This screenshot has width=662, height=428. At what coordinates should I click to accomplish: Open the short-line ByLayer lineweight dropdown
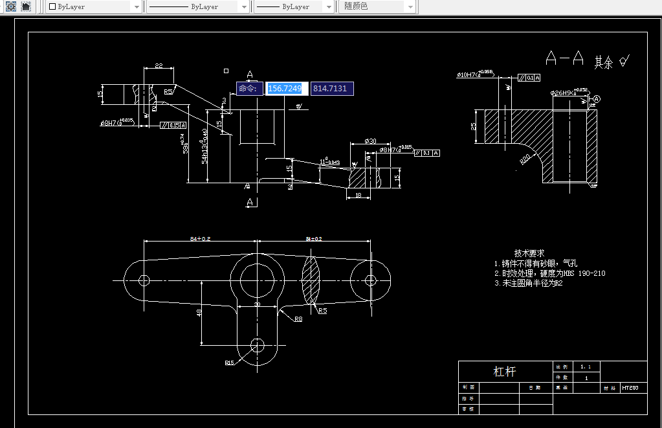click(x=294, y=6)
